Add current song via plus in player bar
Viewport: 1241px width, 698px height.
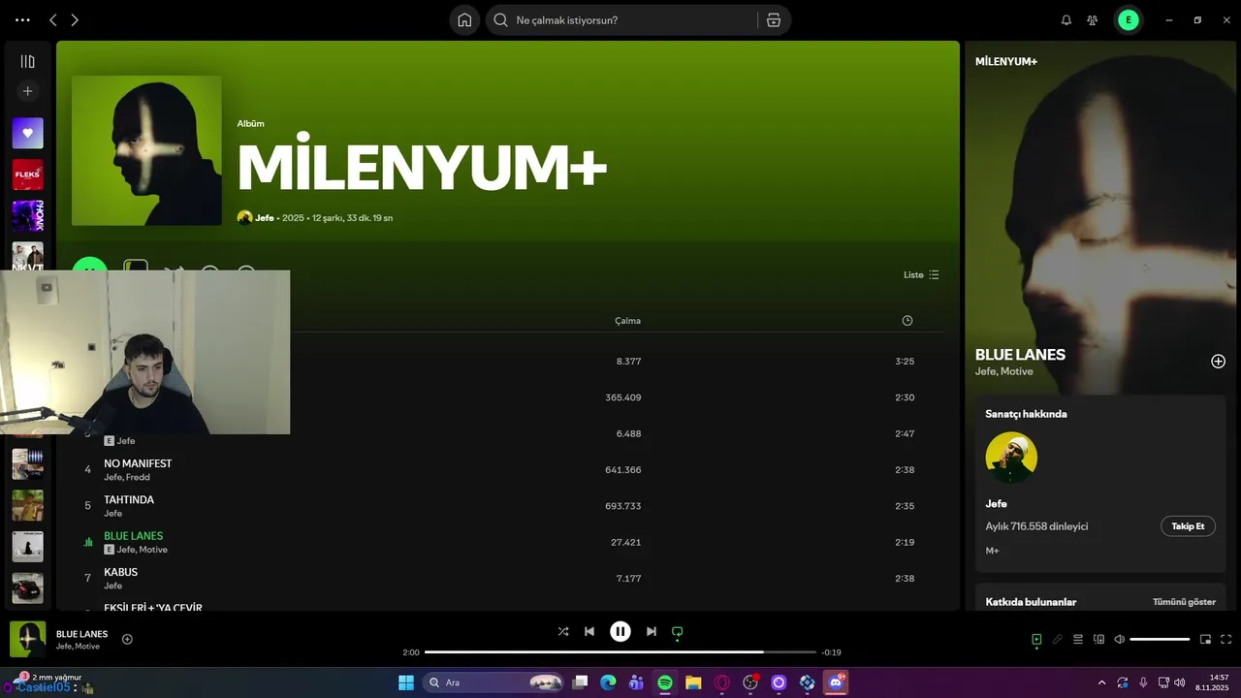point(127,639)
